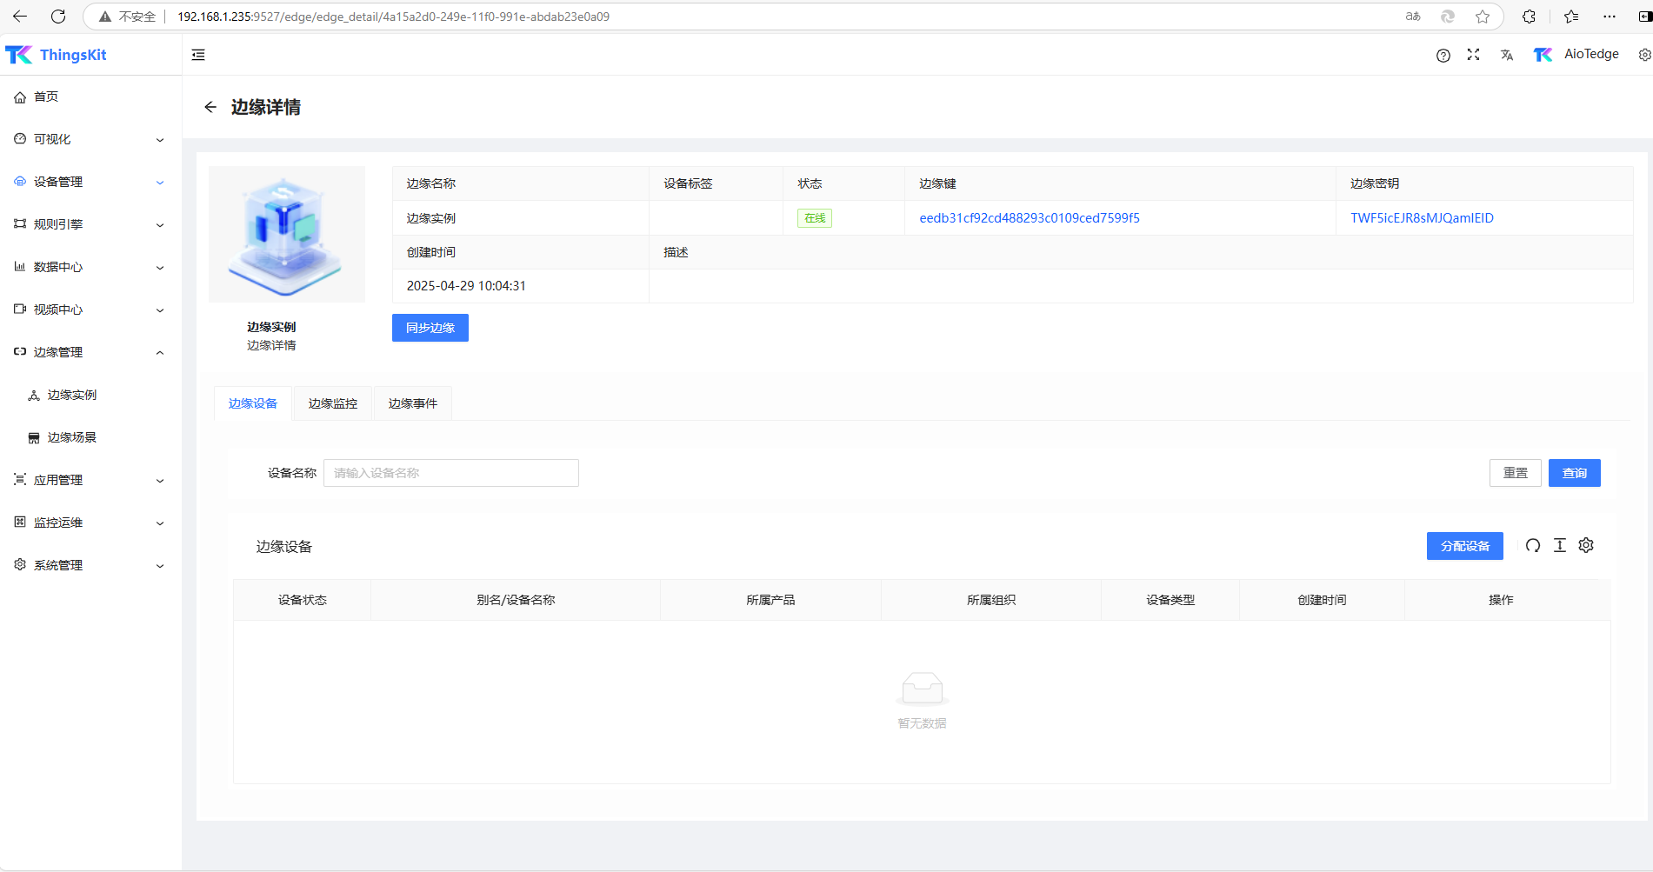Screen dimensions: 1653x872
Task: Switch to the 边缘监控 tab
Action: point(332,403)
